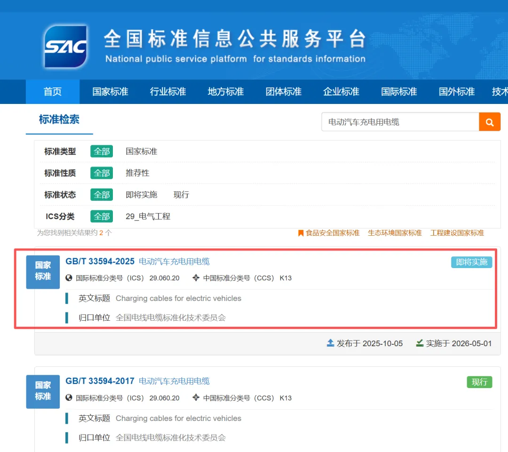Click 国家标准 badge of GB/T 33594-2017
This screenshot has height=452, width=508.
coord(43,391)
